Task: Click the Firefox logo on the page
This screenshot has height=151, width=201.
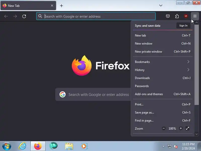Action: pyautogui.click(x=81, y=65)
